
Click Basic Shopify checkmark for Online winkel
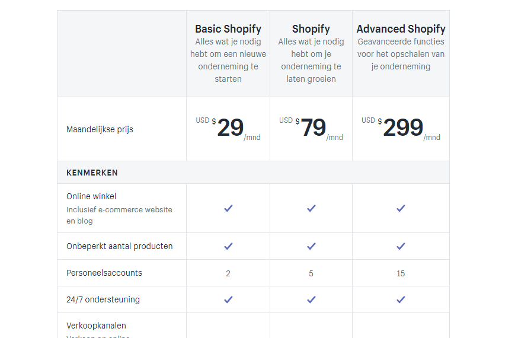point(228,208)
